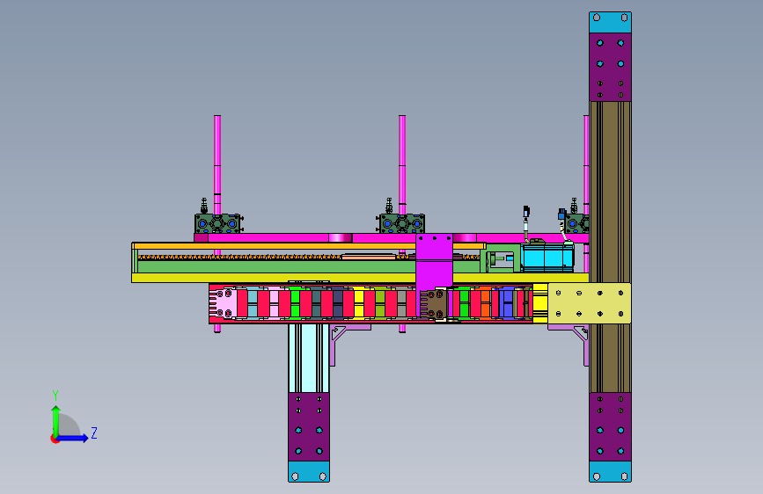Screen dimensions: 763x494
Task: Click the "Y" axis label
Action: pyautogui.click(x=55, y=396)
